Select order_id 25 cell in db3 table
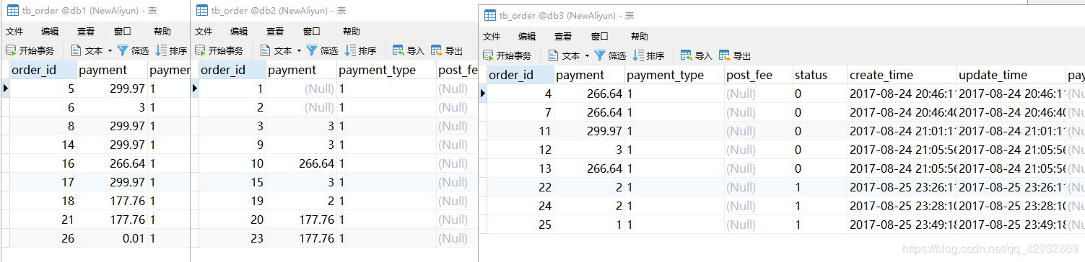 [520, 225]
